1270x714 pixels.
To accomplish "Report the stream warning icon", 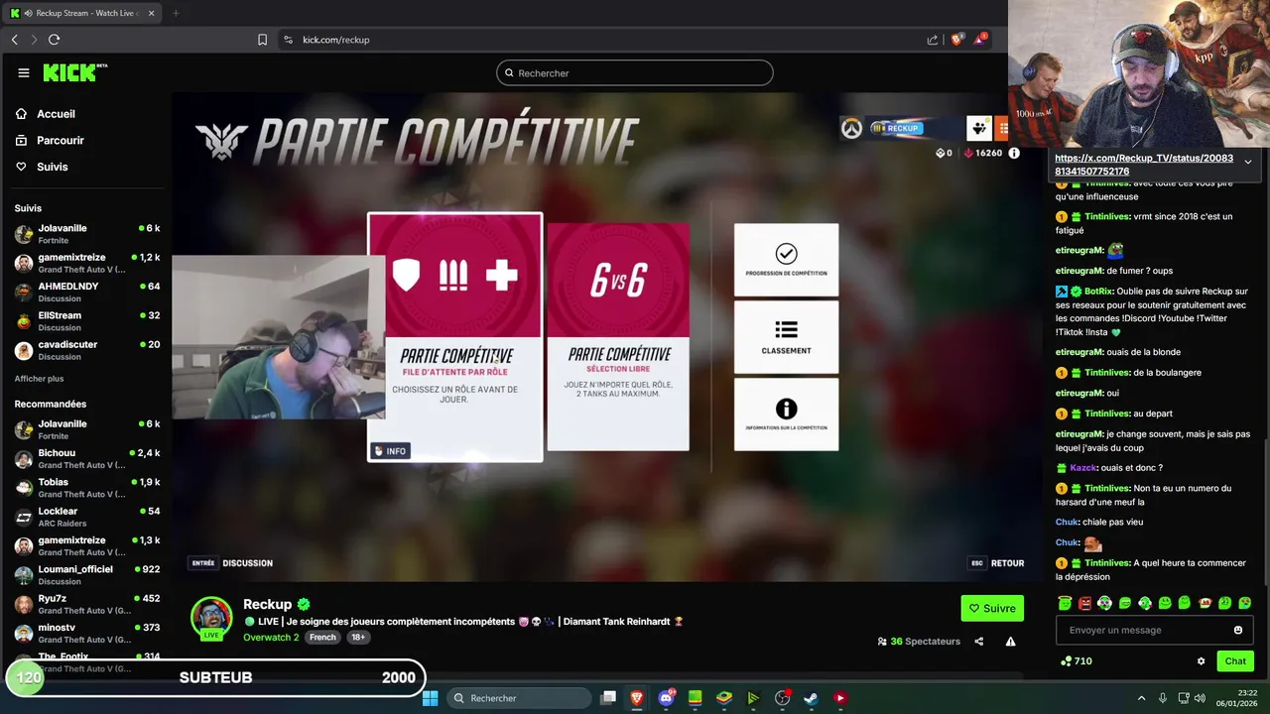I will tap(1010, 642).
